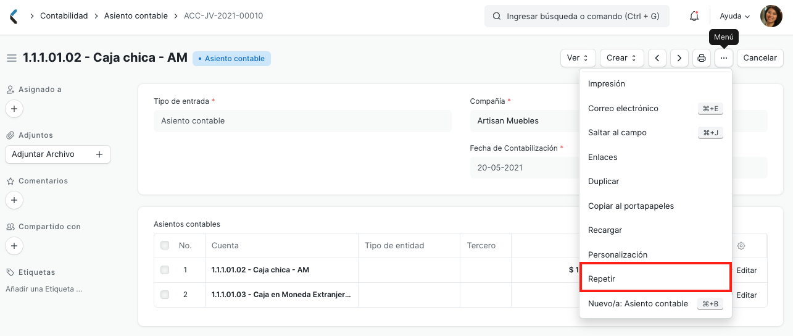Screen dimensions: 793x336
Task: Click the table settings gear icon
Action: [x=741, y=246]
